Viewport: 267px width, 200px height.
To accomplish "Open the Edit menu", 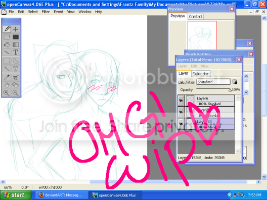I will pyautogui.click(x=21, y=12).
